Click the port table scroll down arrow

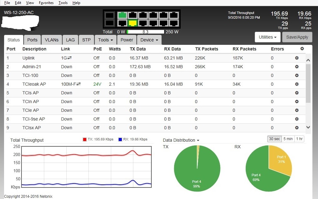click(308, 127)
